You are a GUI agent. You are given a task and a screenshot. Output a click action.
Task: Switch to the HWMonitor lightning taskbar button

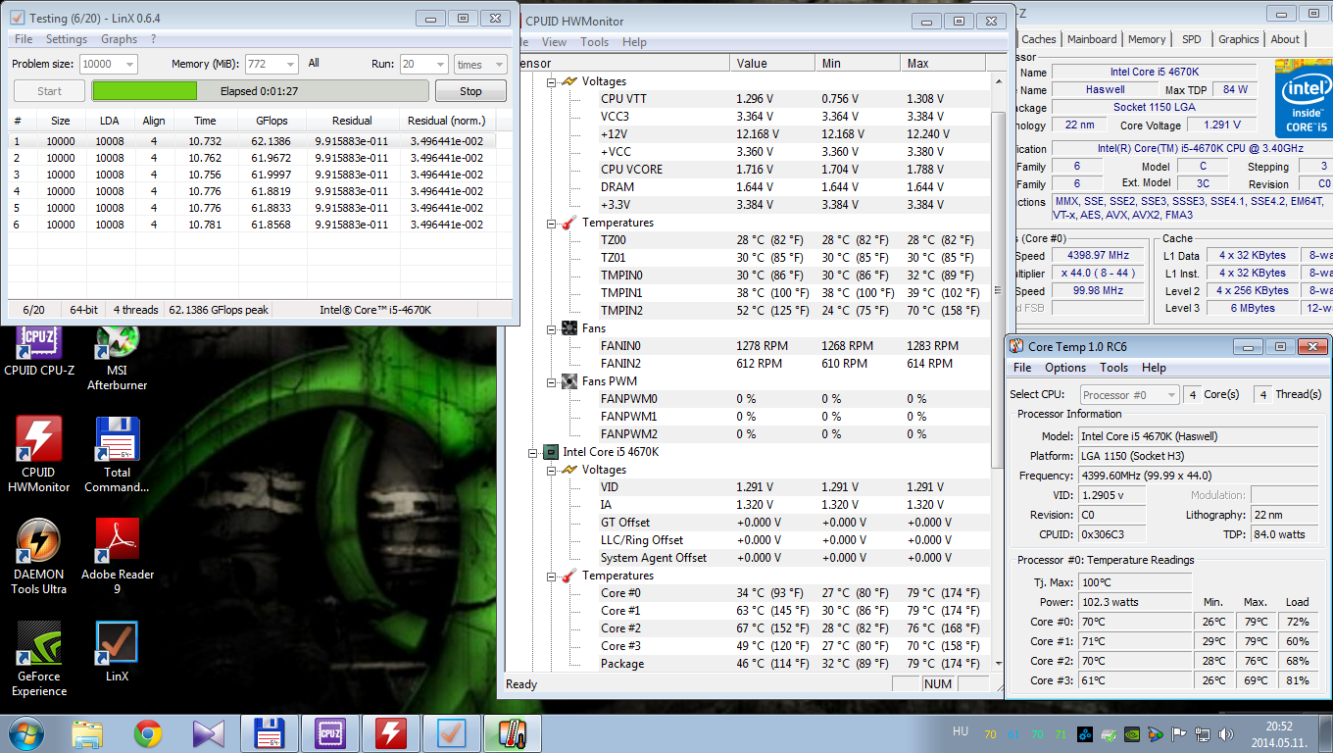coord(390,733)
